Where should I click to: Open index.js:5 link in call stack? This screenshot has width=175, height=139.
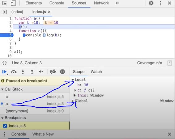pyautogui.click(x=55, y=97)
